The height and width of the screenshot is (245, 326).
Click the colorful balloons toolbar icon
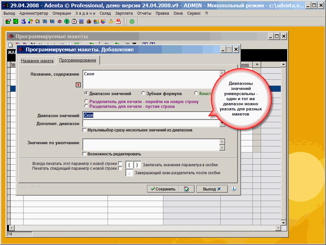click(30, 21)
